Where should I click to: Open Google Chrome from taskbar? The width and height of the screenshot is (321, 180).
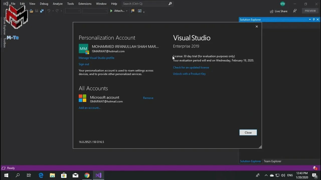coord(87,175)
